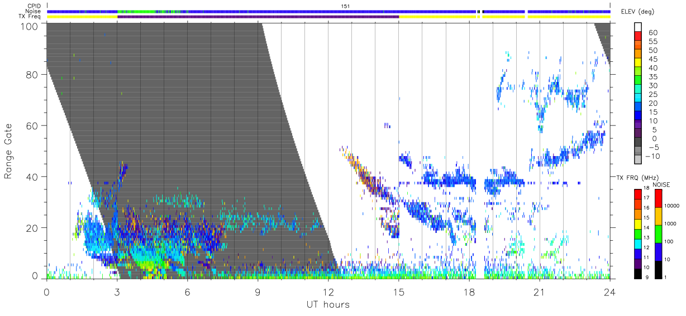Viewport: 686px width, 316px height.
Task: Select the cyan 20–25 swatch in ELEV colorbar
Action: point(639,99)
